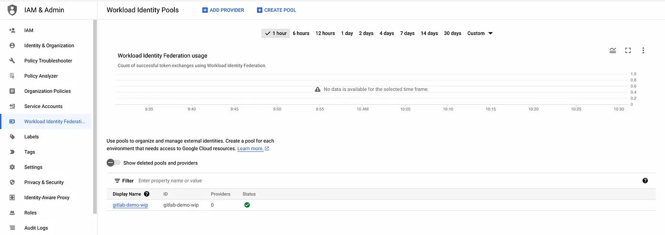Click the Policy Troubleshooter wrench icon

[12, 61]
